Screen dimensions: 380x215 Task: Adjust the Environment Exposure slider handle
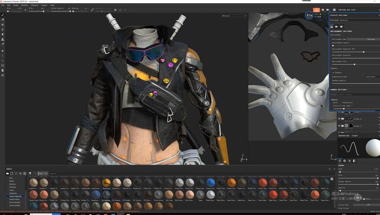coord(363,52)
